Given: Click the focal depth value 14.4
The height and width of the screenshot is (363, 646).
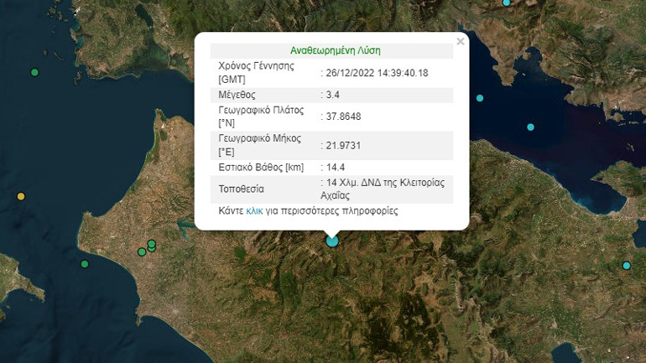Looking at the screenshot, I should coord(336,167).
